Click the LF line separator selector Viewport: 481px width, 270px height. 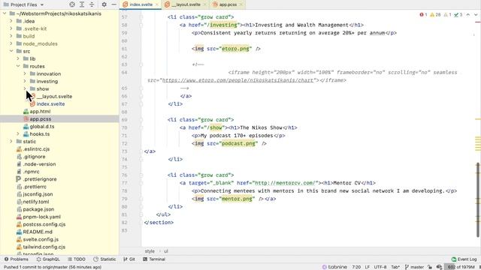pos(368,267)
